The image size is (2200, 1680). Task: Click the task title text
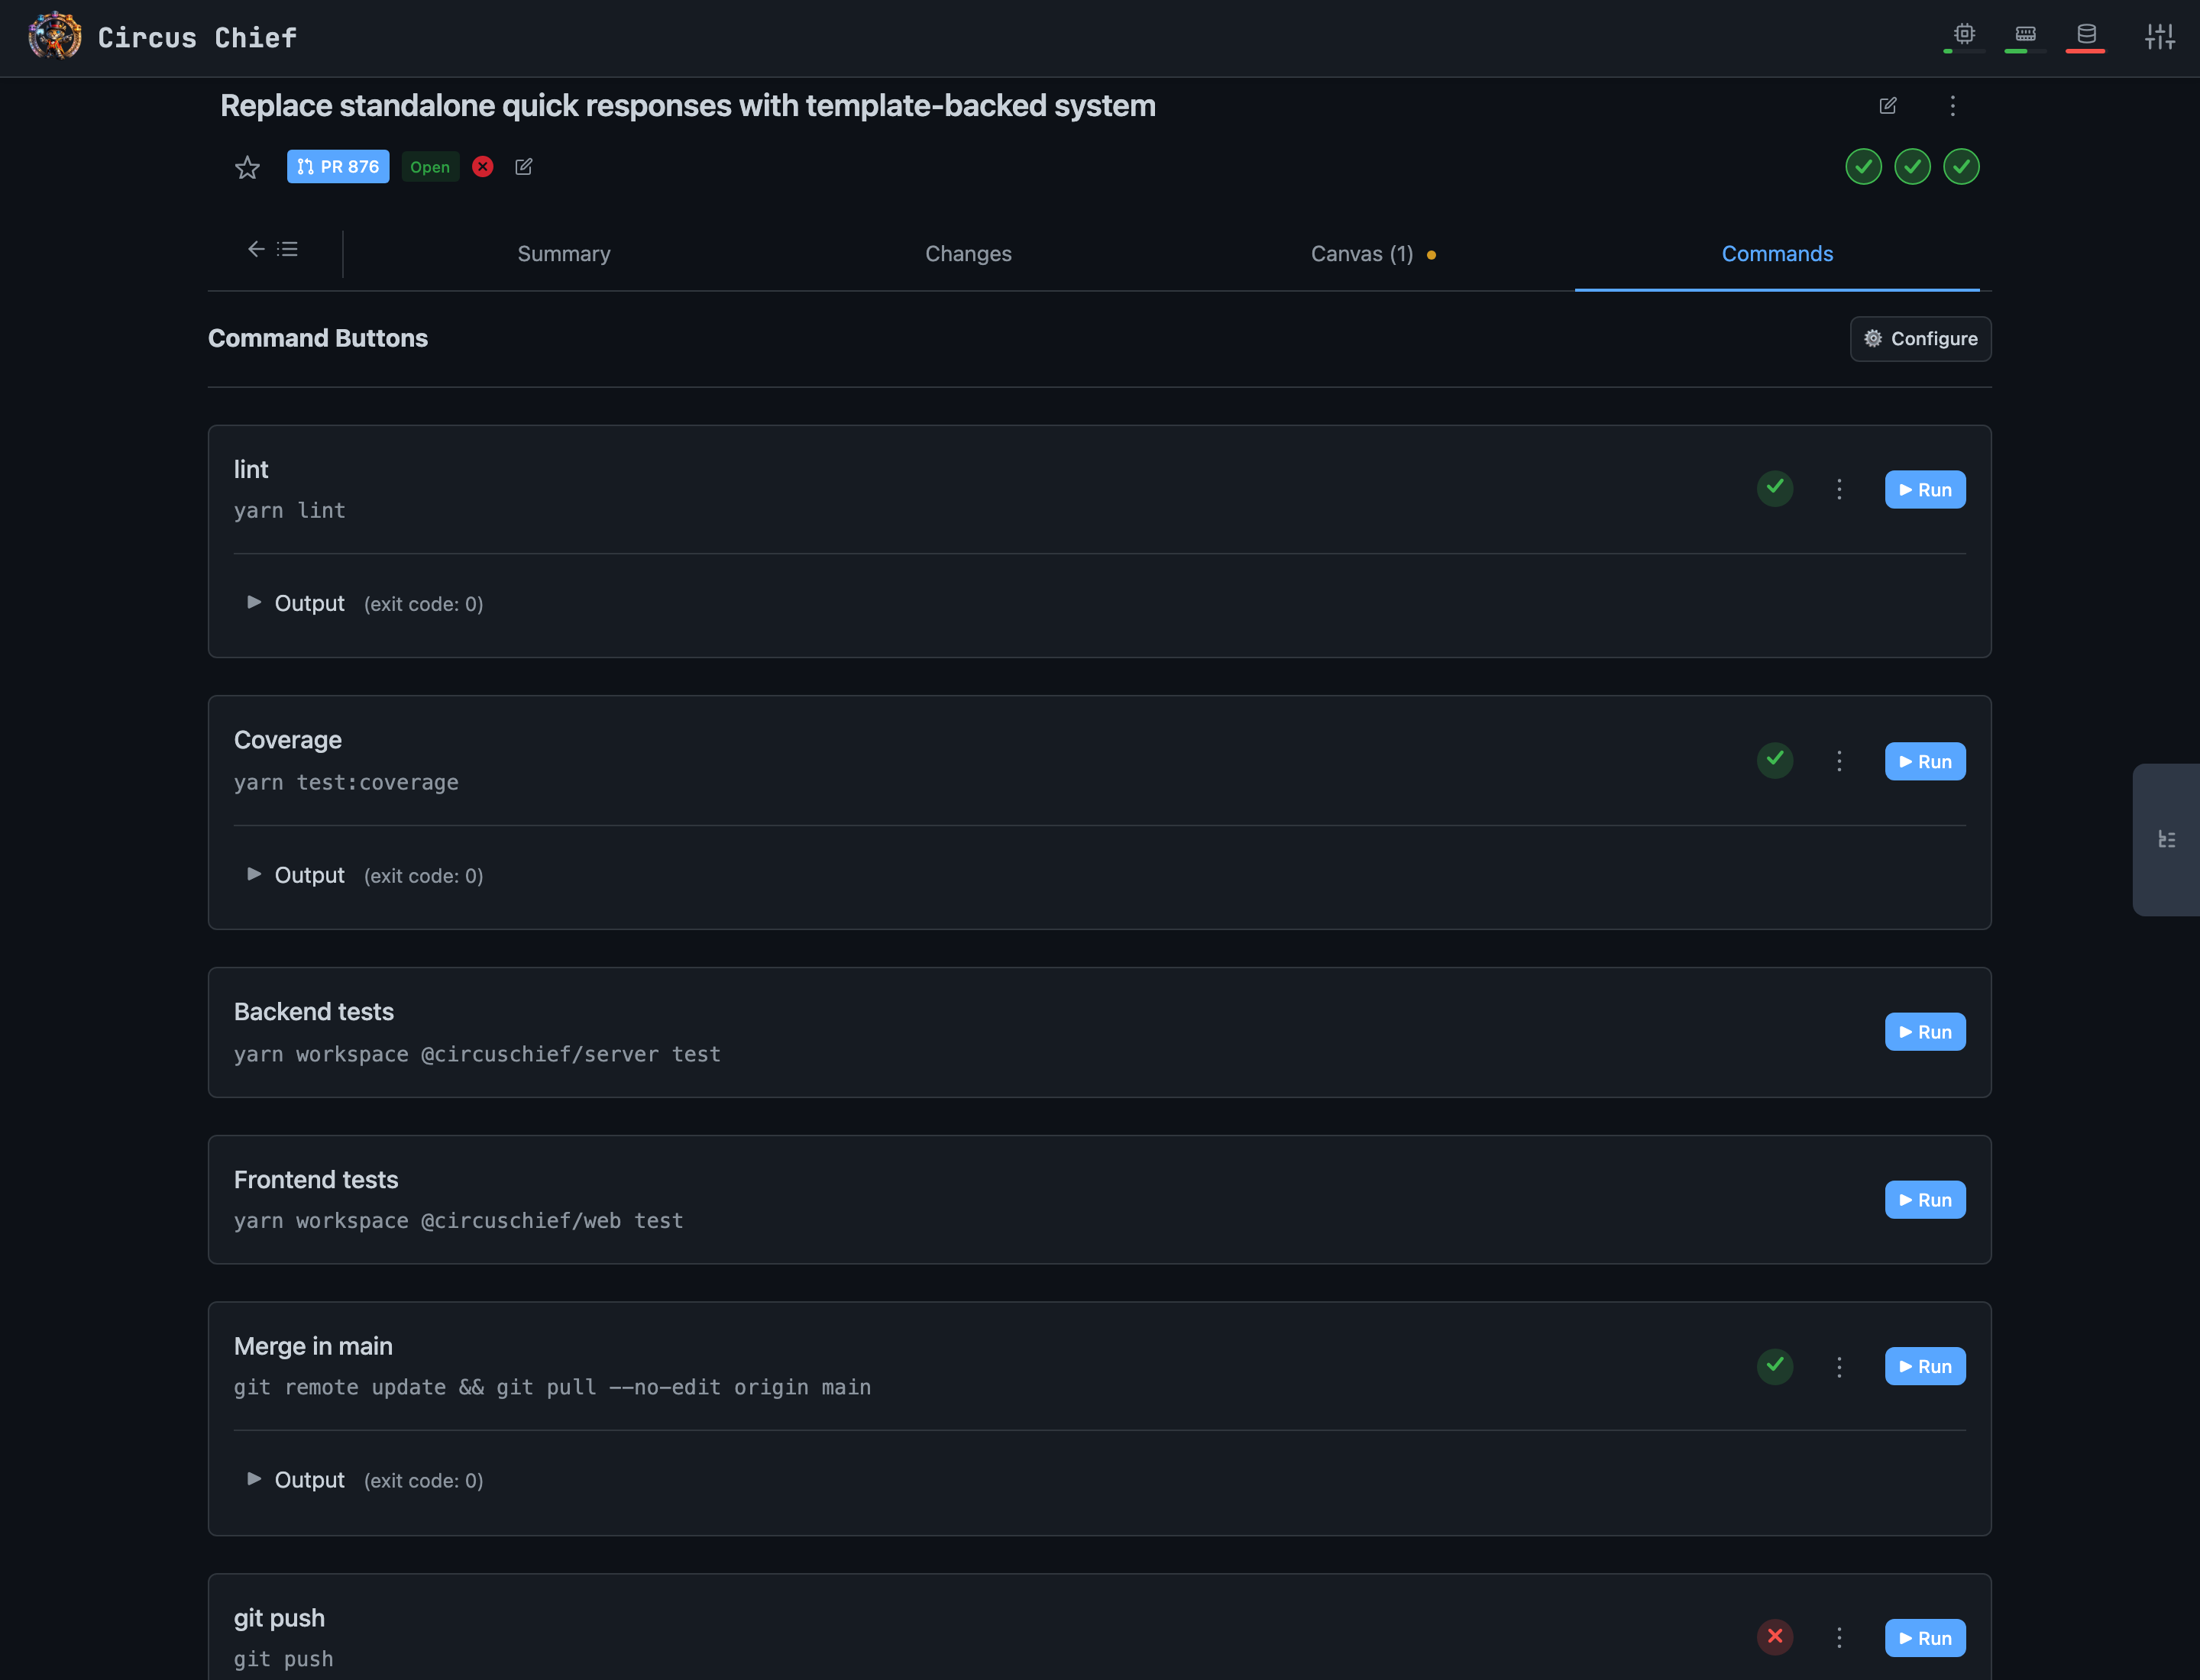[688, 106]
